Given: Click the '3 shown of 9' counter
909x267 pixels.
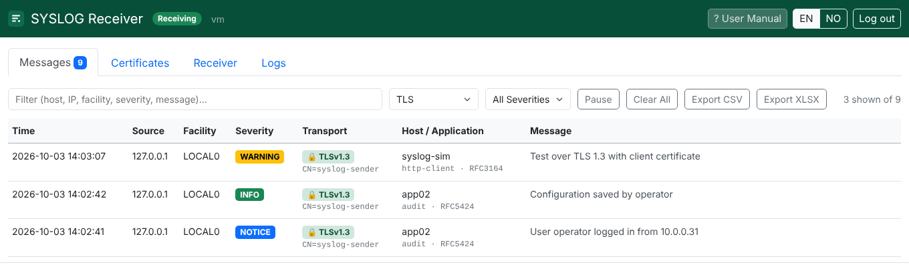Looking at the screenshot, I should coord(872,99).
